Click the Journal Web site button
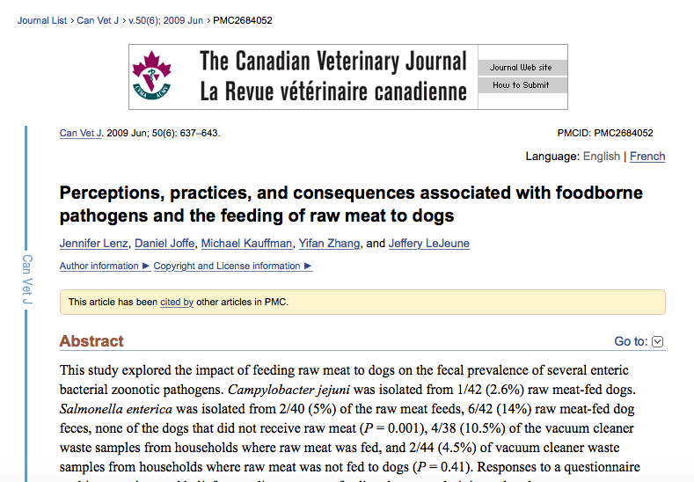This screenshot has height=482, width=694. (521, 68)
